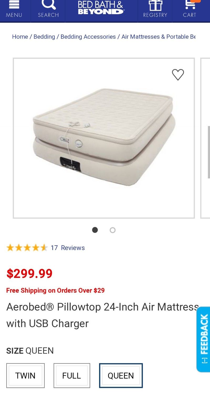
Task: Click the air mattress product image
Action: [104, 138]
